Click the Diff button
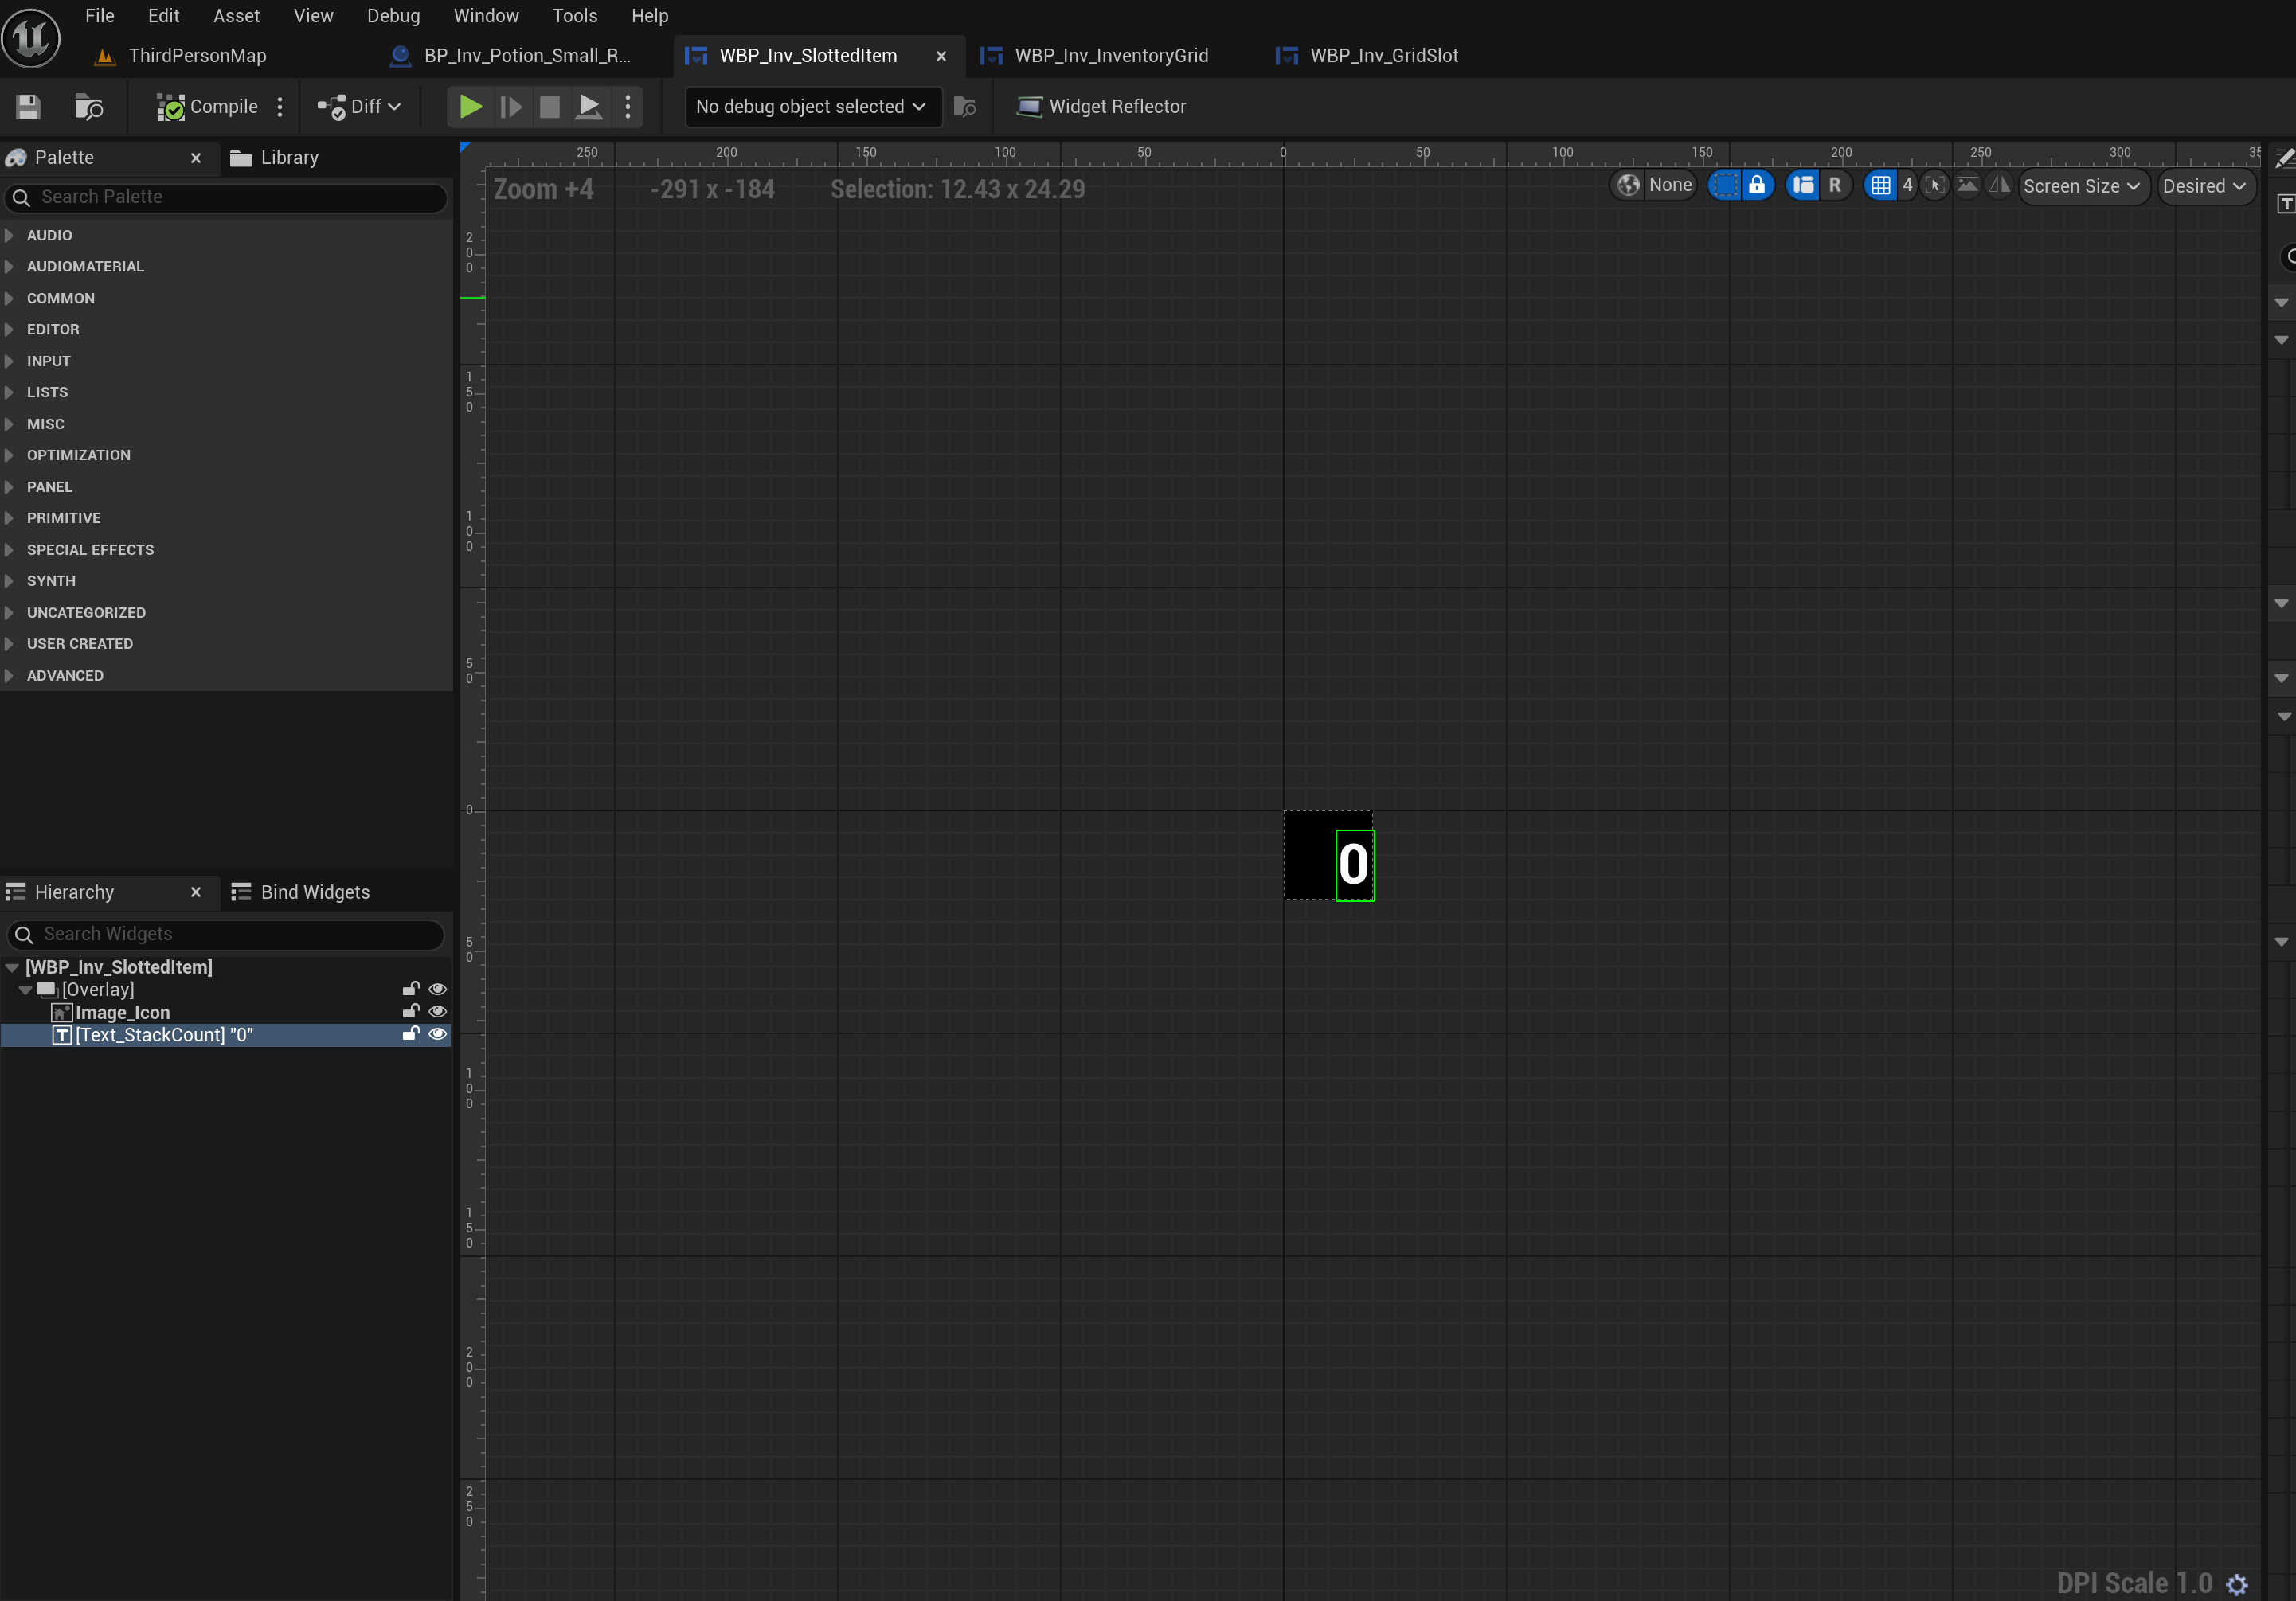Viewport: 2296px width, 1601px height. tap(359, 107)
